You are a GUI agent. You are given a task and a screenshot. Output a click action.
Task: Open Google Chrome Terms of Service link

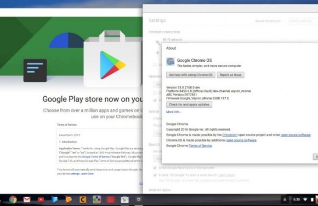[200, 146]
